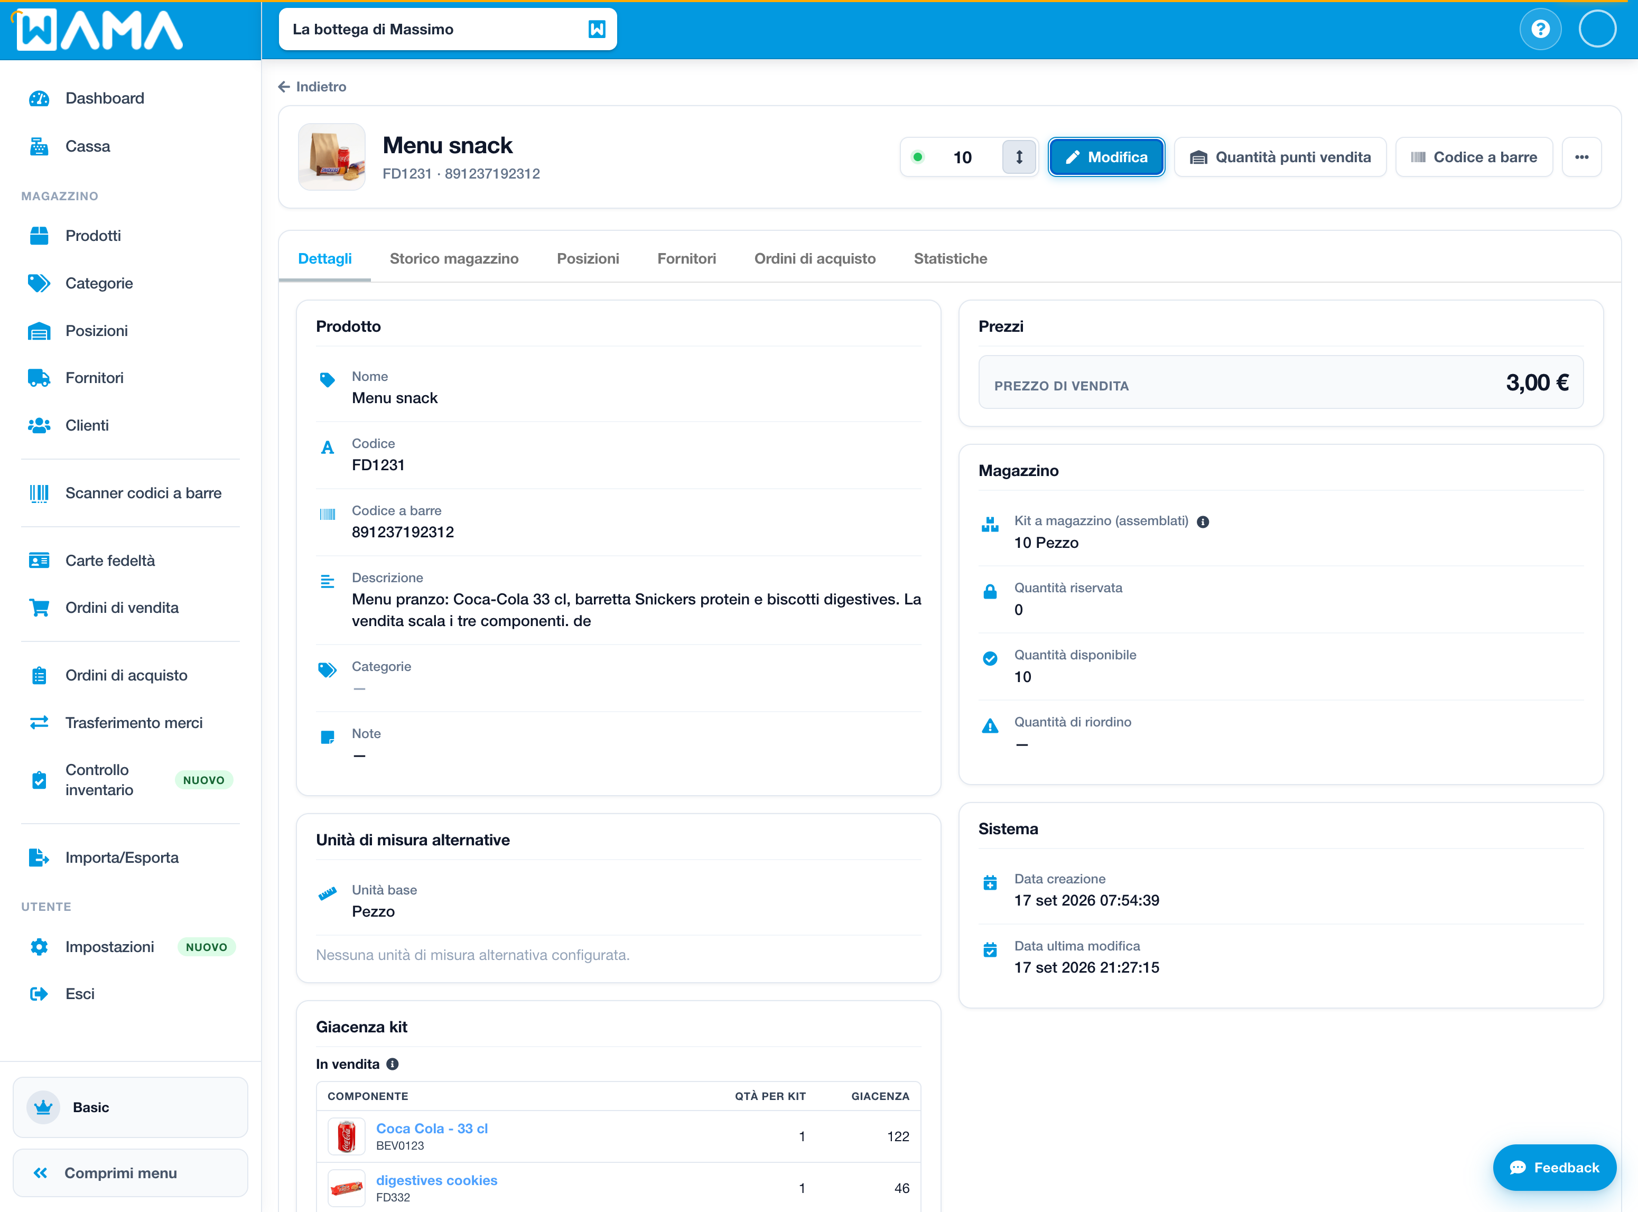Viewport: 1638px width, 1212px height.
Task: Click the 10 Pezzo stock value
Action: point(1046,543)
